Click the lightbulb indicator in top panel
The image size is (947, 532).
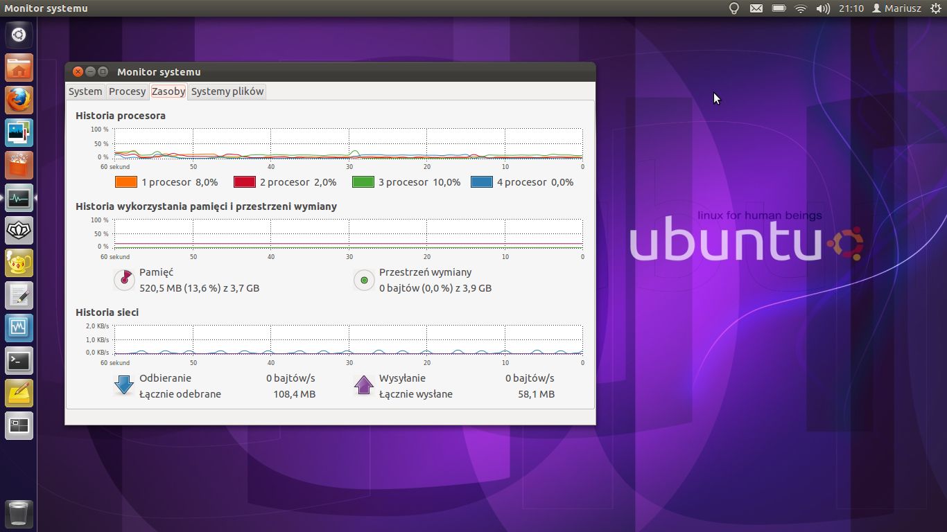coord(734,8)
